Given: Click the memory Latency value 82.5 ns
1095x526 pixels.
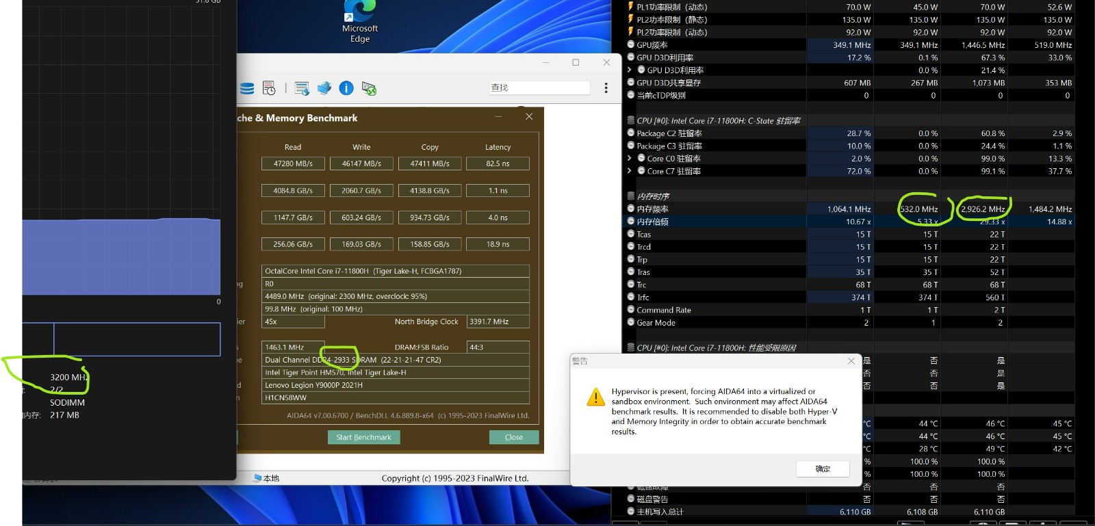Looking at the screenshot, I should click(498, 163).
